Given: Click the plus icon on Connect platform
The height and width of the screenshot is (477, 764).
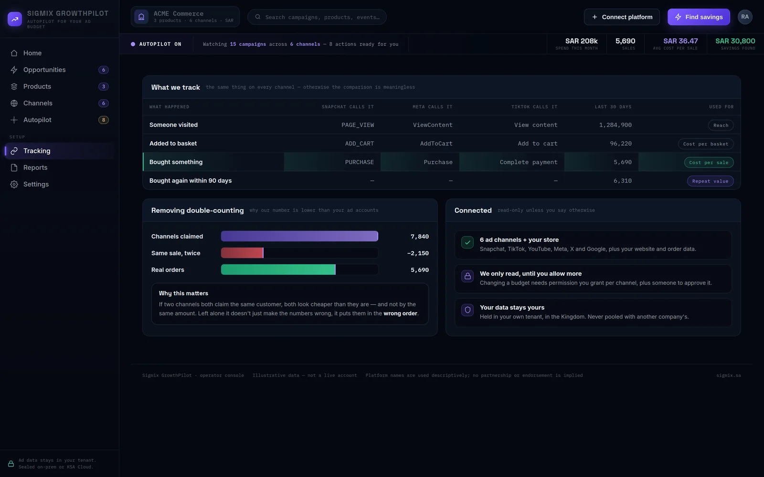Looking at the screenshot, I should (x=594, y=17).
